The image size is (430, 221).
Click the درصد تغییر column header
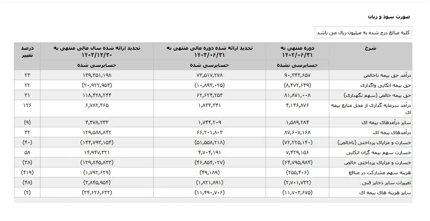pos(27,51)
